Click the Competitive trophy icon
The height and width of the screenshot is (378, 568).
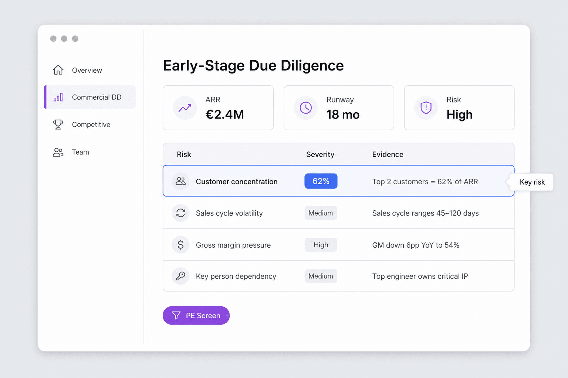click(x=58, y=124)
